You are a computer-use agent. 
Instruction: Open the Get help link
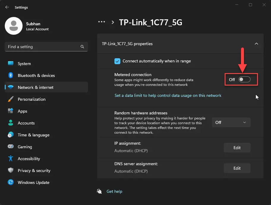pos(114,191)
